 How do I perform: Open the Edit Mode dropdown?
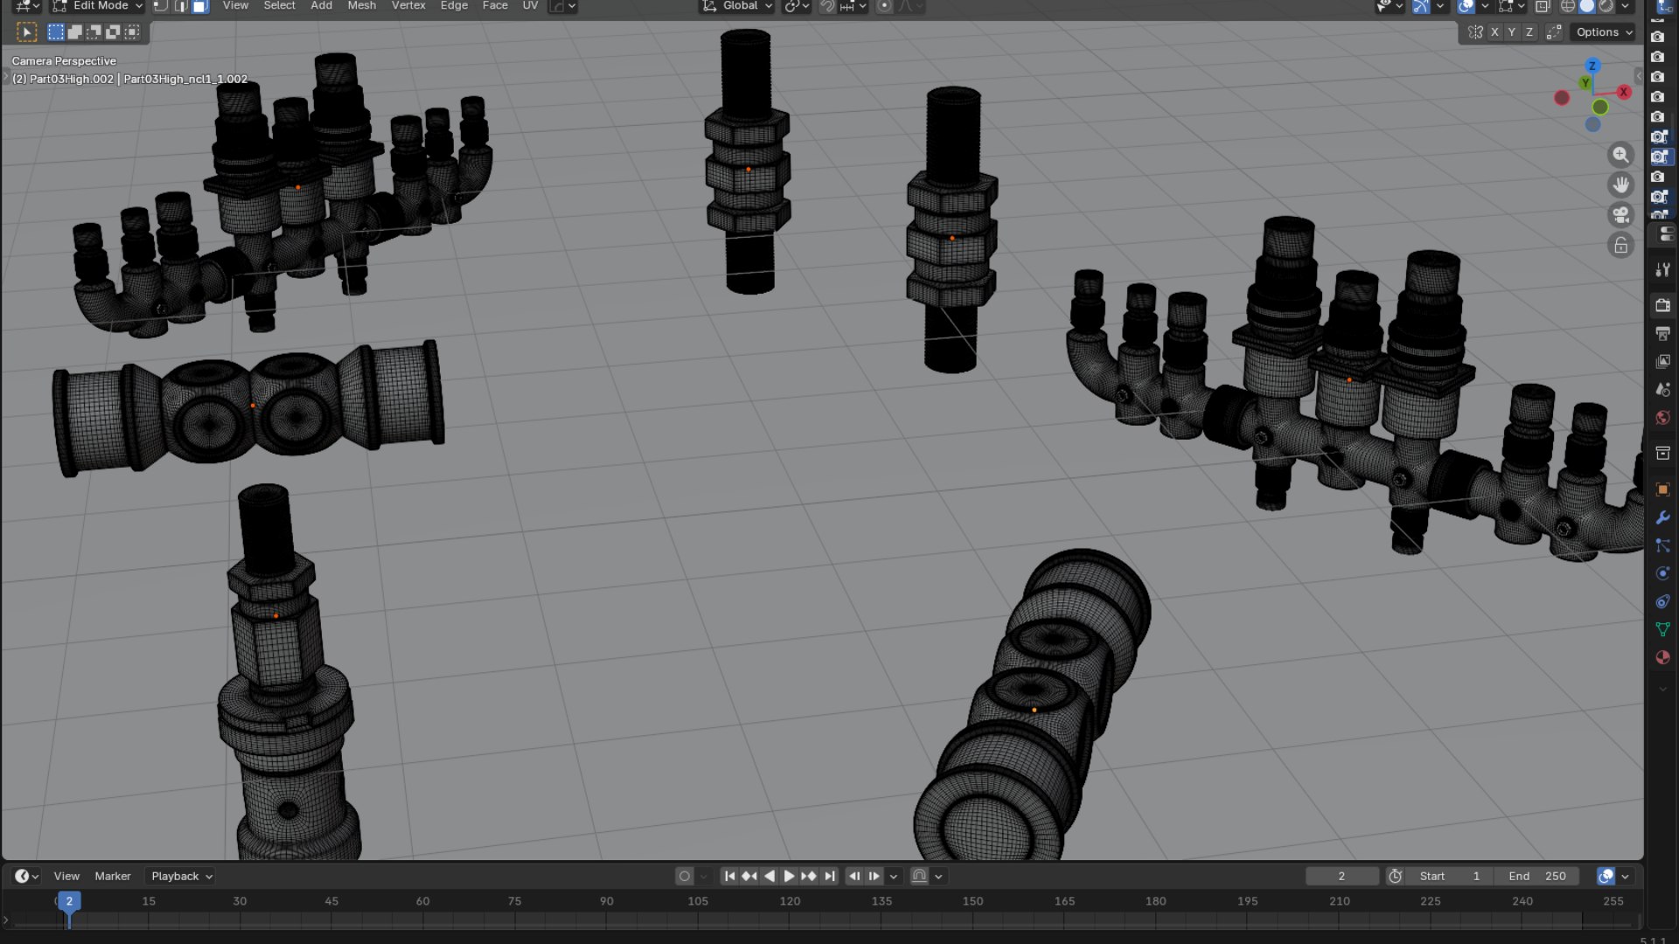pos(96,5)
